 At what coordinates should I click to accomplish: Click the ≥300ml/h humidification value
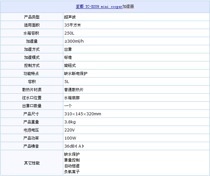tap(74, 41)
